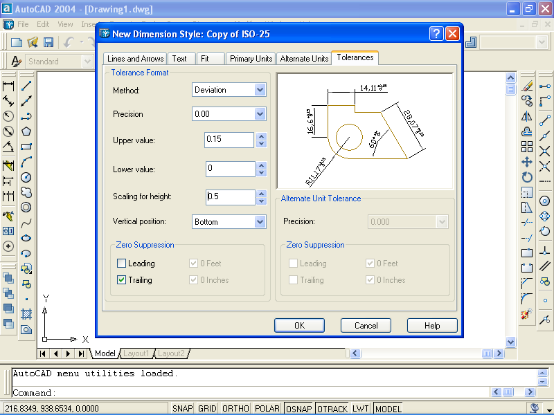
Task: Toggle ORTHO mode in status bar
Action: [x=235, y=409]
